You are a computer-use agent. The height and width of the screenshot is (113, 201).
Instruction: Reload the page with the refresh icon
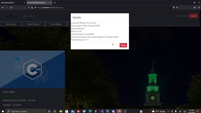click(x=11, y=8)
